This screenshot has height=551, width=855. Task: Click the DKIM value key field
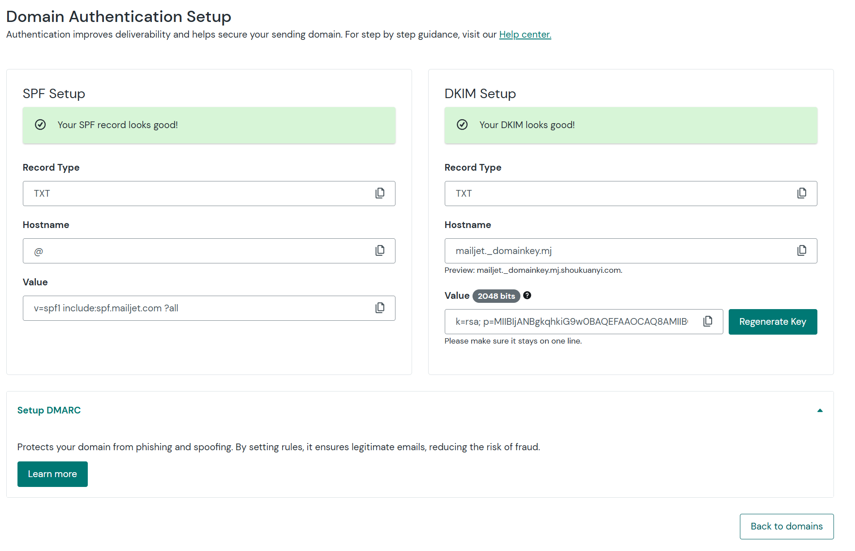pos(573,322)
